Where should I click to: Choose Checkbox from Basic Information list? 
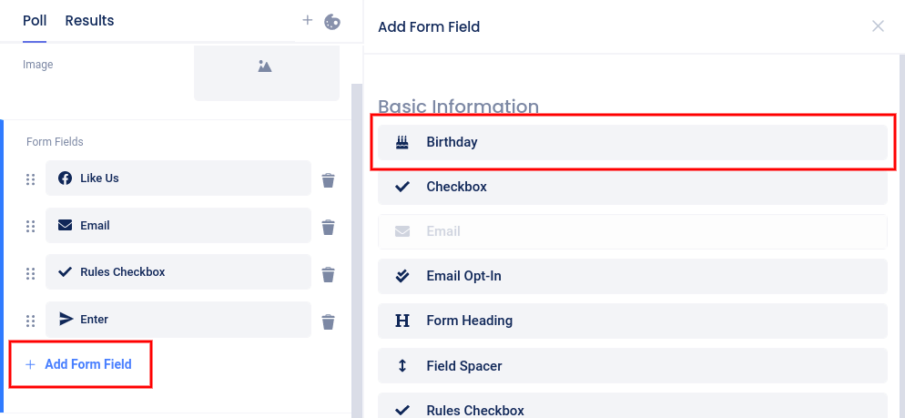(x=632, y=187)
